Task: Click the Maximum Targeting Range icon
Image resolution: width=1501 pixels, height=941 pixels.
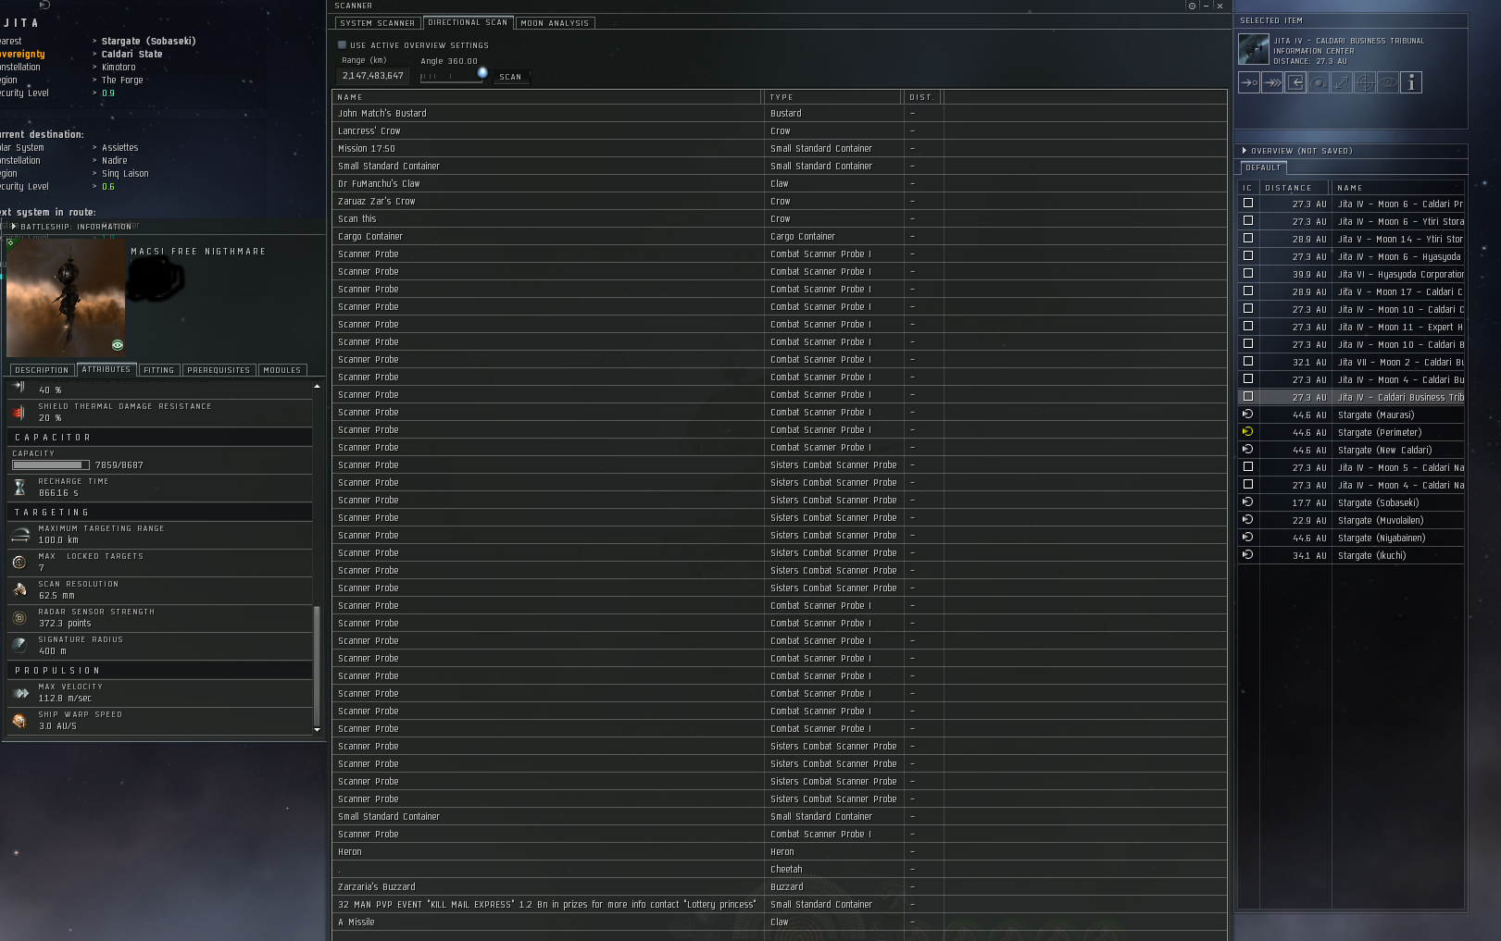Action: tap(19, 535)
